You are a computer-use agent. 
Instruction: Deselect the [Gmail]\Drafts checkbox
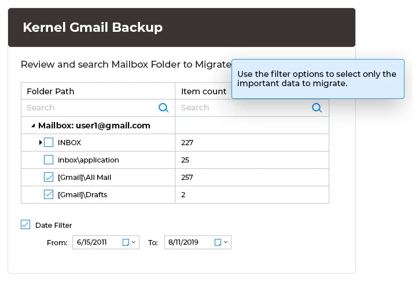click(49, 195)
